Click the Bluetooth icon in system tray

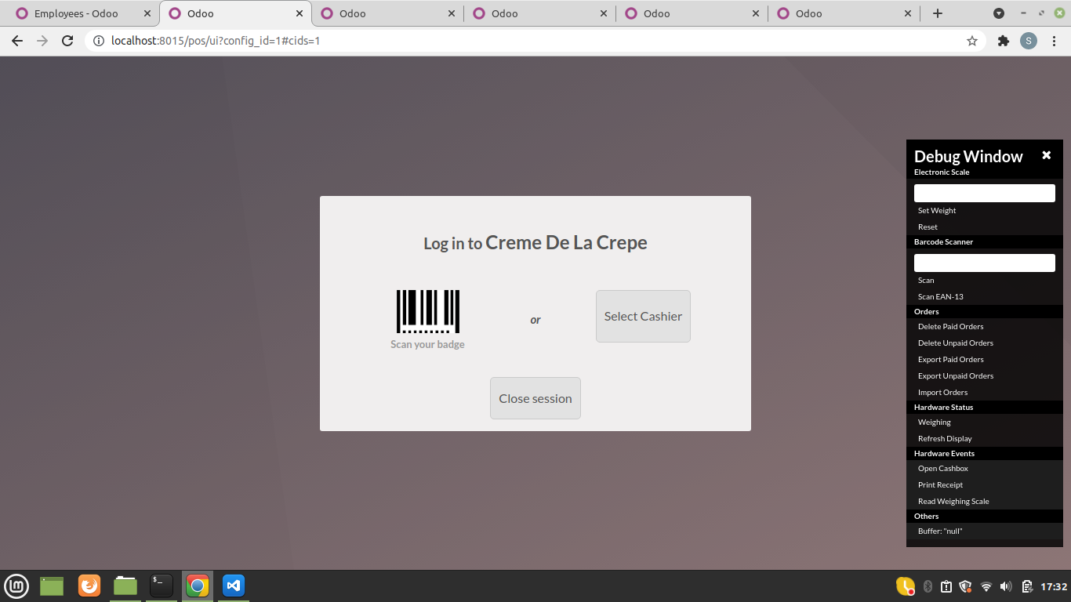tap(926, 586)
